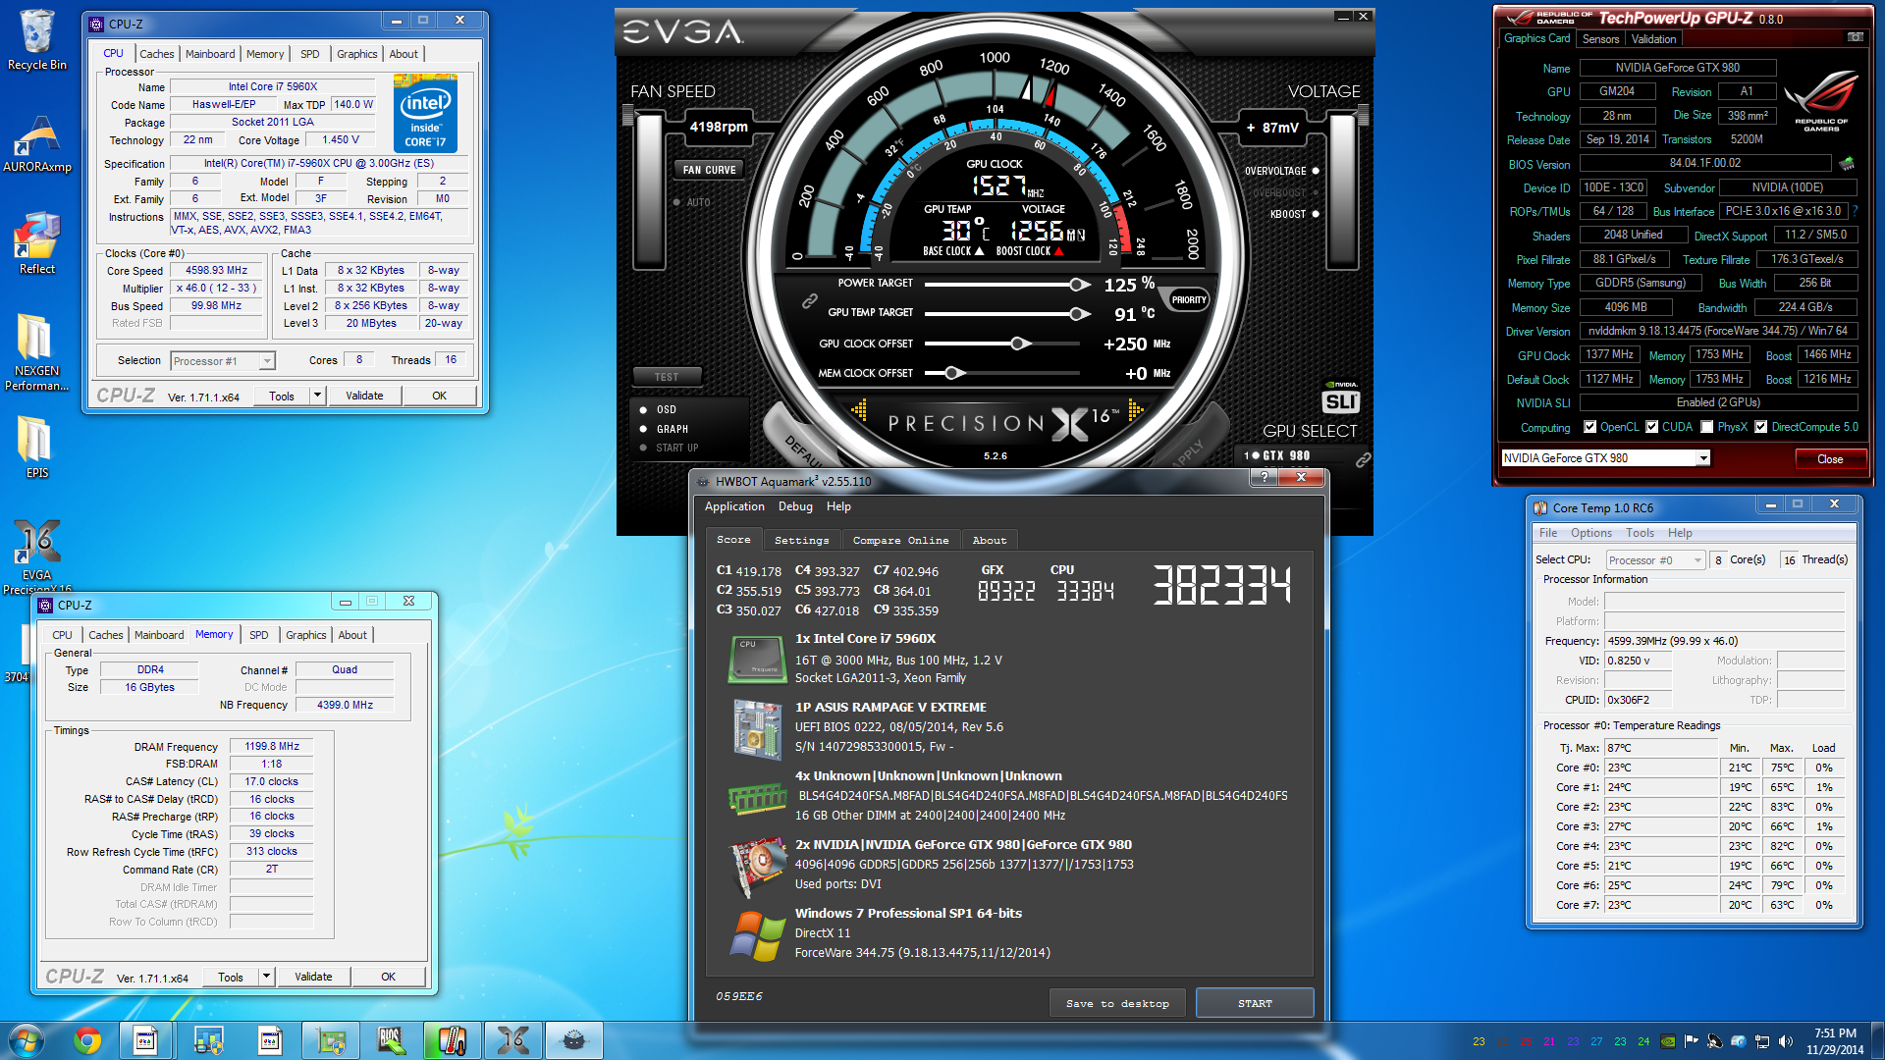Click NVIDIA tray icon
Viewport: 1885px width, 1060px height.
[x=1667, y=1041]
